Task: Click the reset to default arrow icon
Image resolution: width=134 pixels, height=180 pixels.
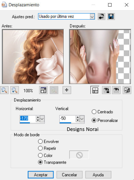Action: pos(102,17)
